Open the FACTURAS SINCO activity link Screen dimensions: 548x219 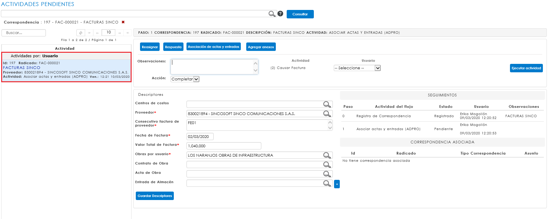21,68
